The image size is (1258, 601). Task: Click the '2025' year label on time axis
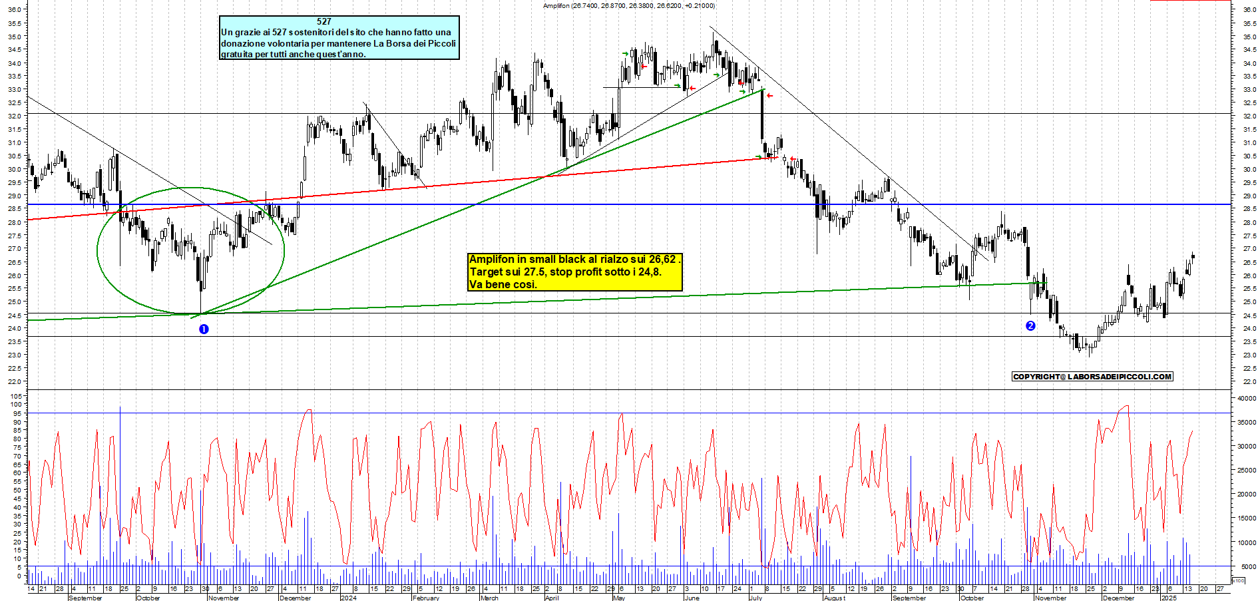coord(1168,598)
